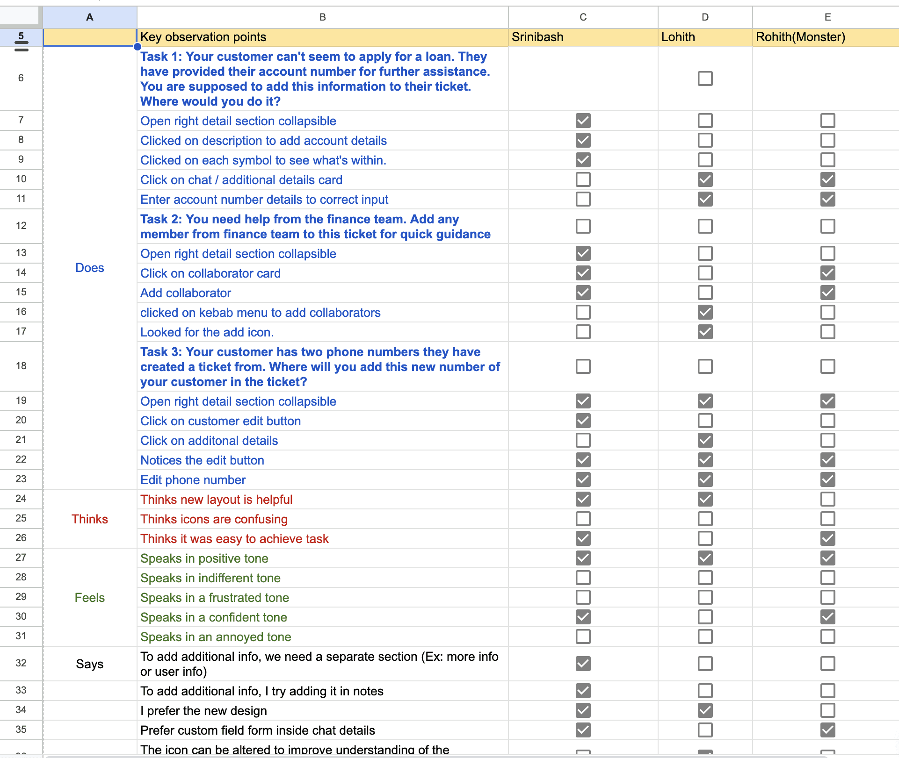The width and height of the screenshot is (899, 758).
Task: Click the select-all corner box
Action: 19,15
